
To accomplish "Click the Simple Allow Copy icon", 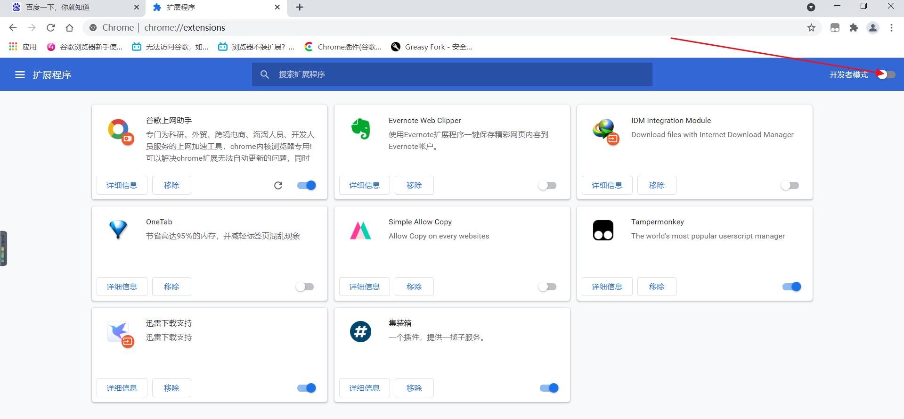I will click(x=360, y=230).
